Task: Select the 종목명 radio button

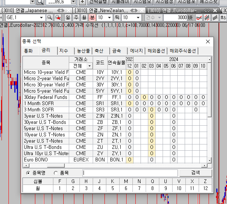Action: [x=28, y=173]
